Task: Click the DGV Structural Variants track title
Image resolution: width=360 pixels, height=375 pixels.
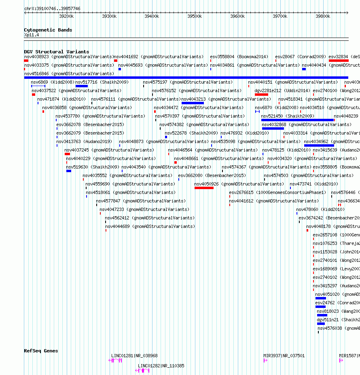Action: (57, 52)
